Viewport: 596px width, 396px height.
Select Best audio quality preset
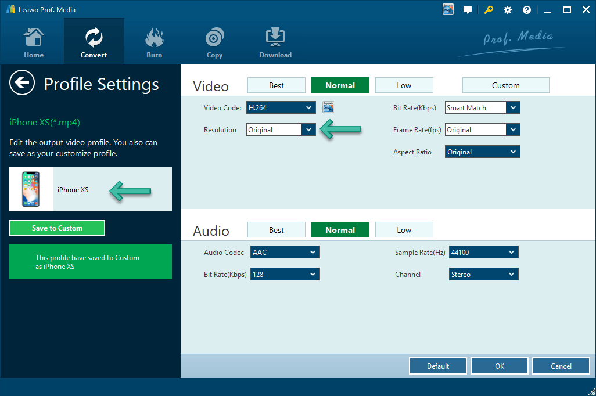pos(277,230)
